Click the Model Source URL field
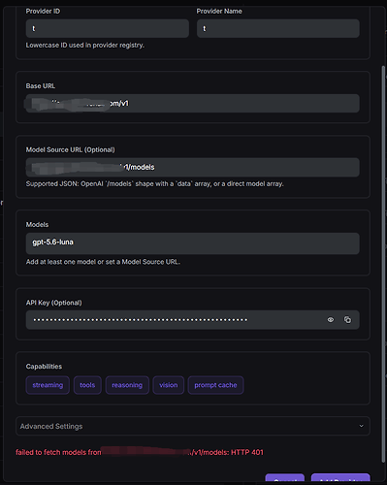This screenshot has width=387, height=485. tap(193, 167)
